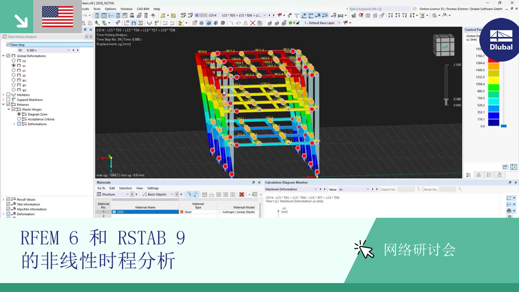Close the Calculation Diagram Monitor panel

coord(516,182)
